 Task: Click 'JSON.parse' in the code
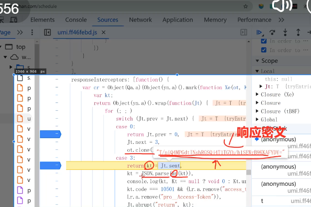click(x=155, y=173)
